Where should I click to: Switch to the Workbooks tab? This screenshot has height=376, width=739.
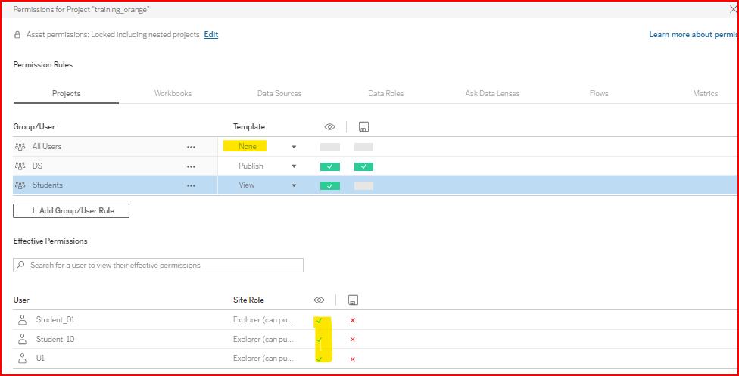click(173, 94)
